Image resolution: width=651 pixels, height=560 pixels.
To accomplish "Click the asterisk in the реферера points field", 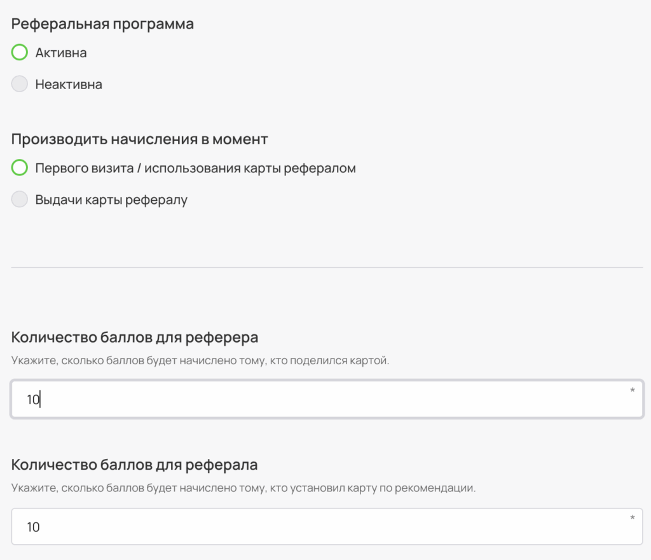I will 632,390.
